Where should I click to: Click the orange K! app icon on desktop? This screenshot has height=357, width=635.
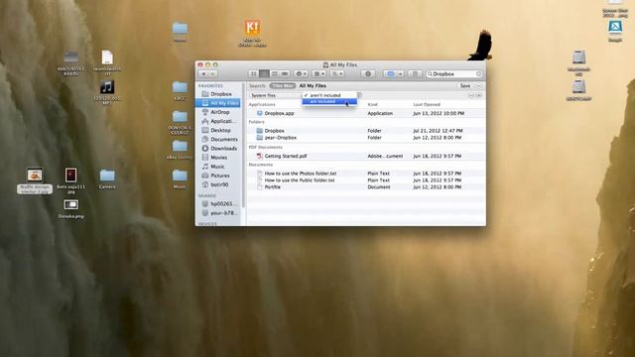252,28
